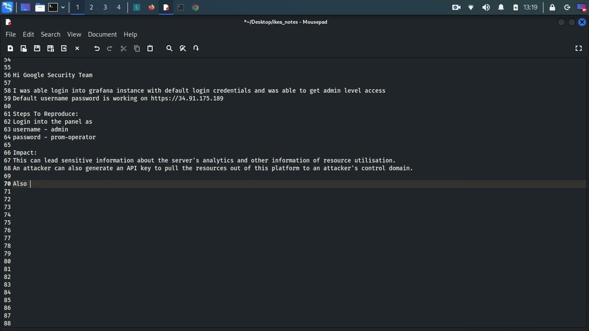This screenshot has height=331, width=589.
Task: Save the current document
Action: (37, 48)
